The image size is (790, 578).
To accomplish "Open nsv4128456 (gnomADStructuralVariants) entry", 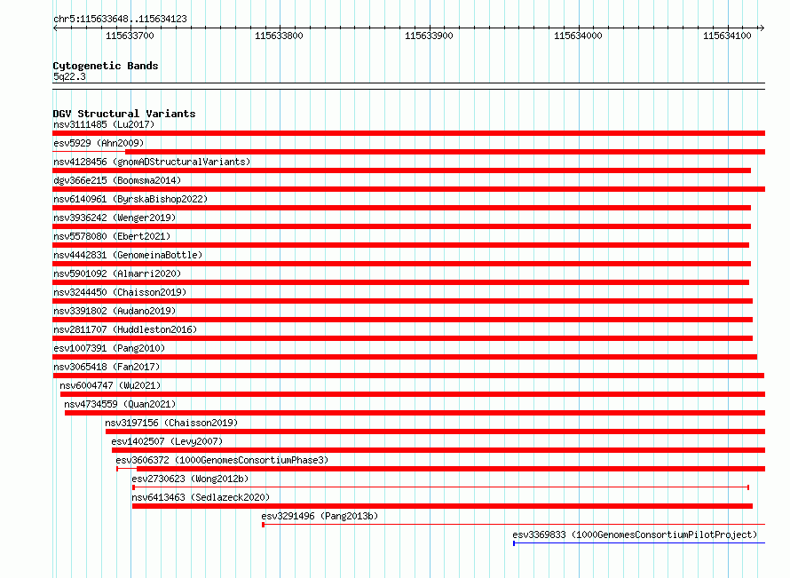I will point(152,162).
